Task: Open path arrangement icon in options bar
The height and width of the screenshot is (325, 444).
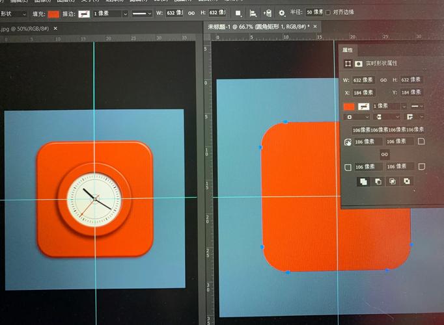Action: (268, 13)
